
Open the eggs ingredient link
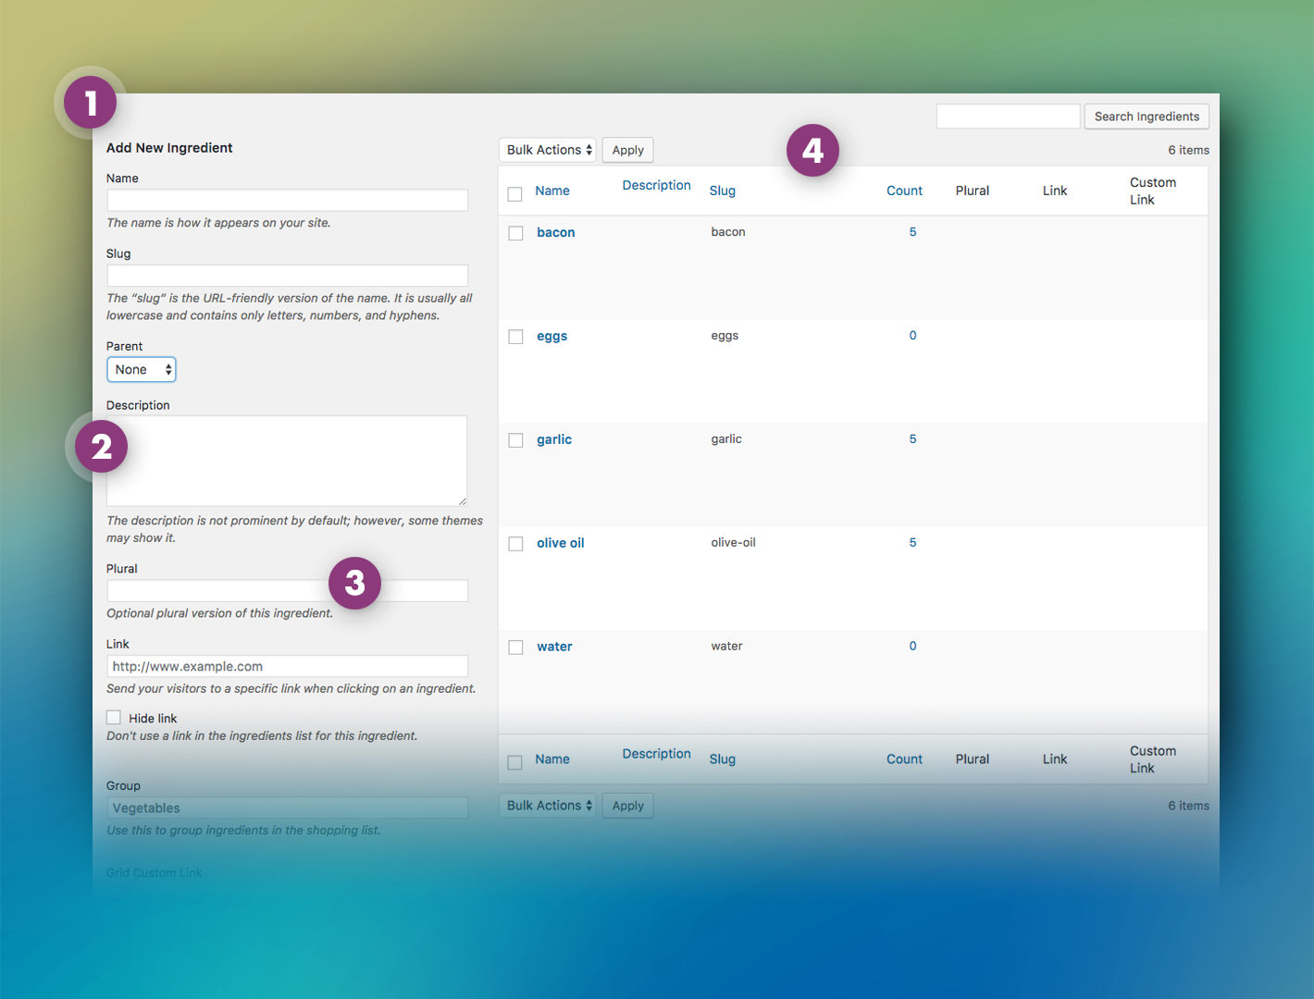[x=552, y=336]
